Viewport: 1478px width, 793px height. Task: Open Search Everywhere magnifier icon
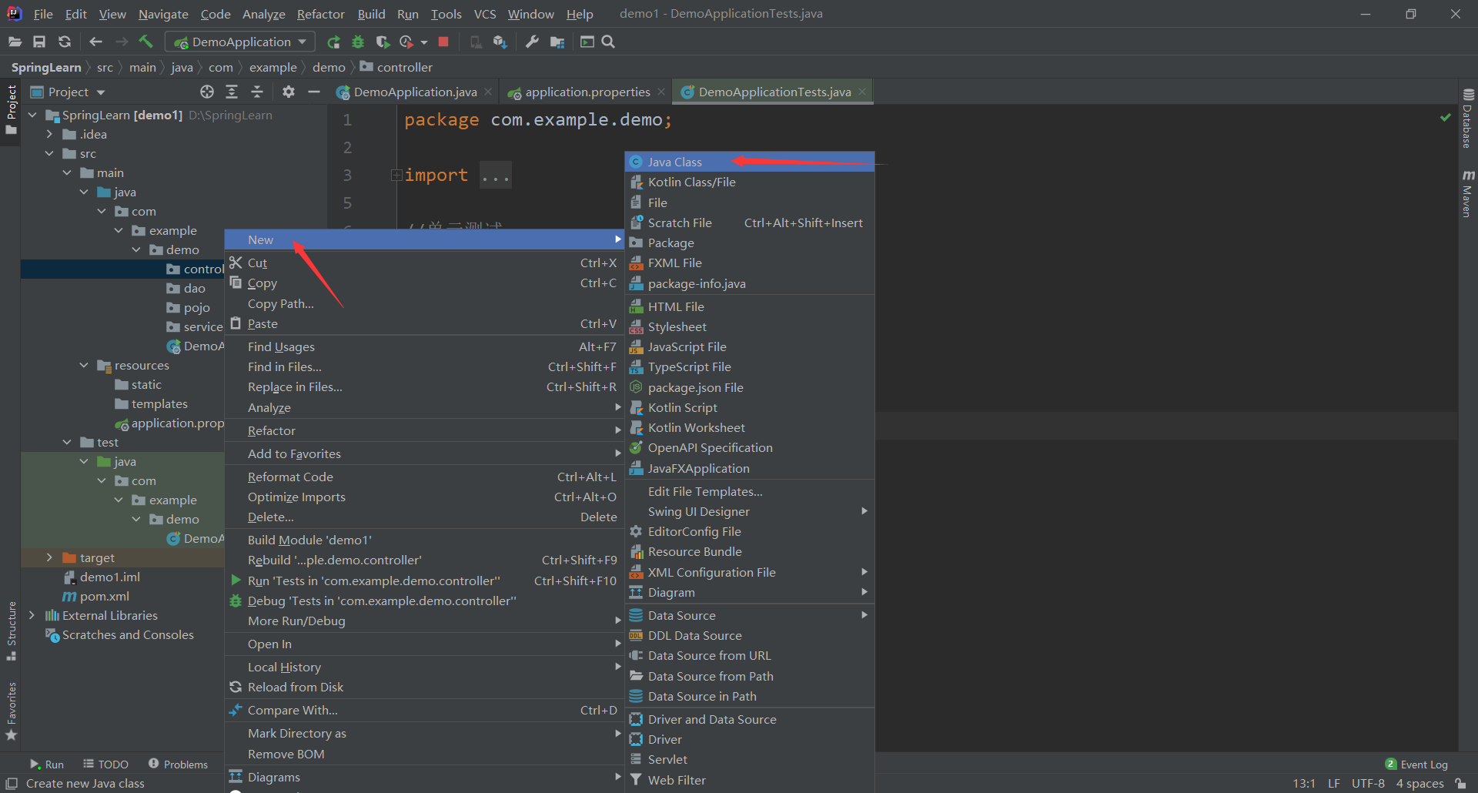(x=608, y=42)
